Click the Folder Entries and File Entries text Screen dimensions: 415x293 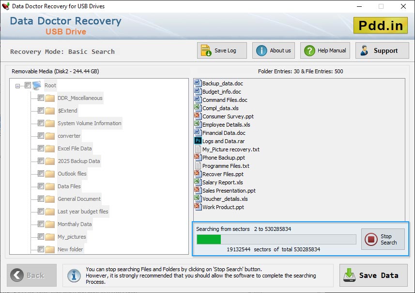(300, 71)
